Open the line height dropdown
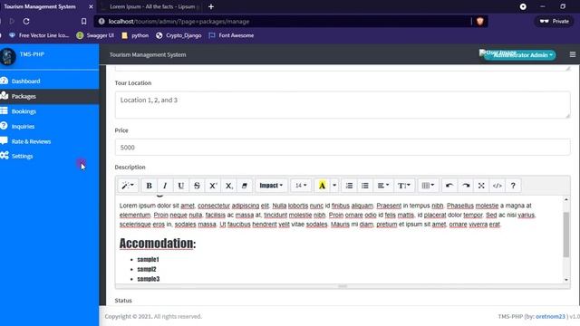This screenshot has width=580, height=326. point(403,186)
